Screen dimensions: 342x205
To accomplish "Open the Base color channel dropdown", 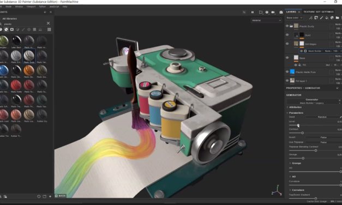I will point(295,18).
